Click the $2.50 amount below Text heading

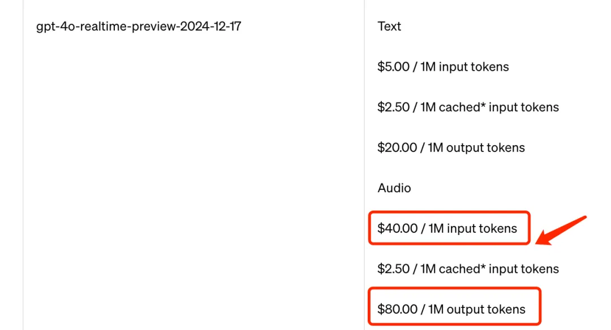coord(394,107)
